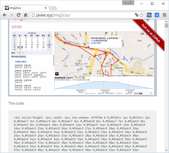Open the Chrome hamburger menu
Image resolution: width=169 pixels, height=153 pixels.
coord(164,15)
